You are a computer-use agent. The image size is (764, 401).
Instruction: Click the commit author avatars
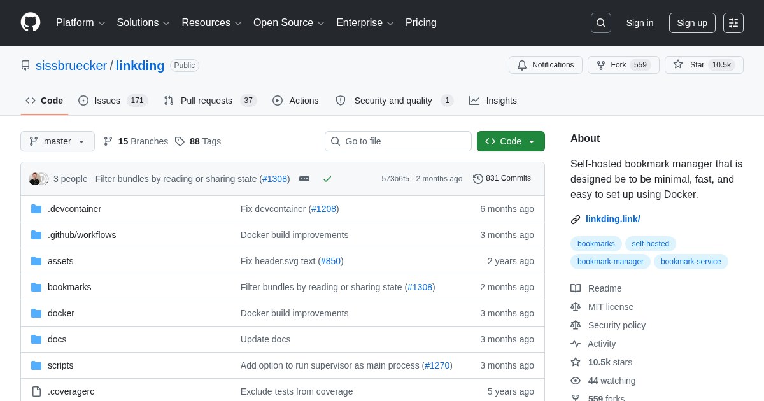(38, 179)
